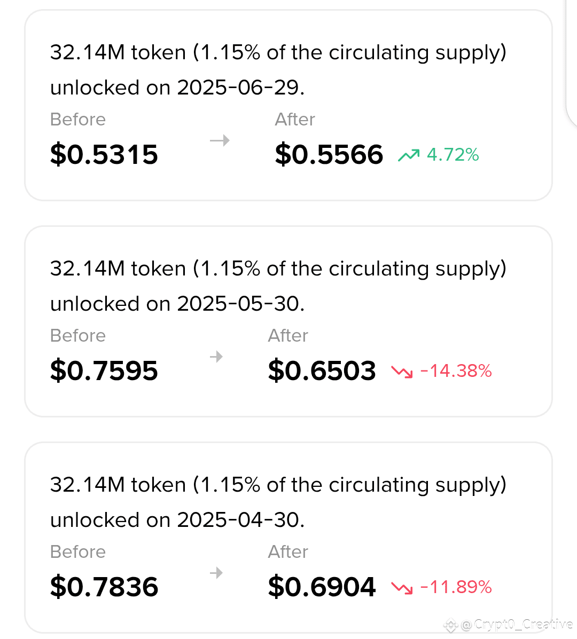Select the -14.38% change value

click(x=456, y=371)
